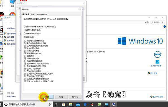Open Mail app from taskbar
The height and width of the screenshot is (107, 168).
click(78, 105)
